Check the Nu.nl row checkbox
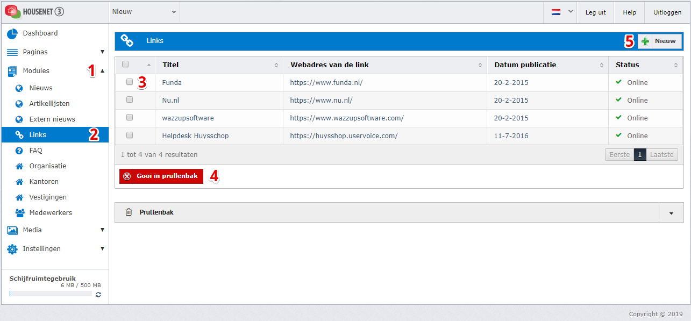The width and height of the screenshot is (691, 321). (130, 100)
